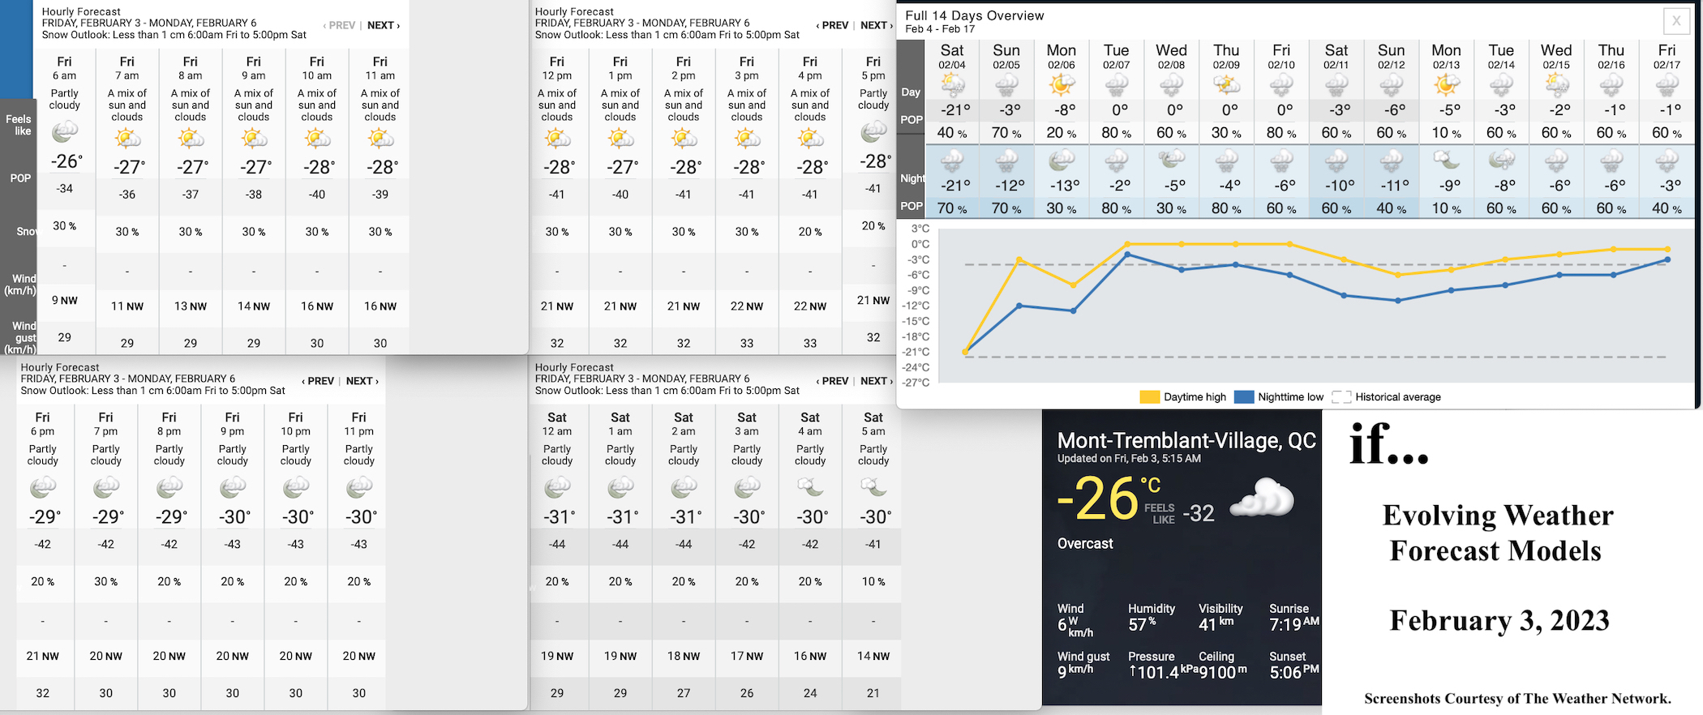Click the Sat 2 am partly cloudy night icon
Image resolution: width=1703 pixels, height=715 pixels.
tap(684, 488)
